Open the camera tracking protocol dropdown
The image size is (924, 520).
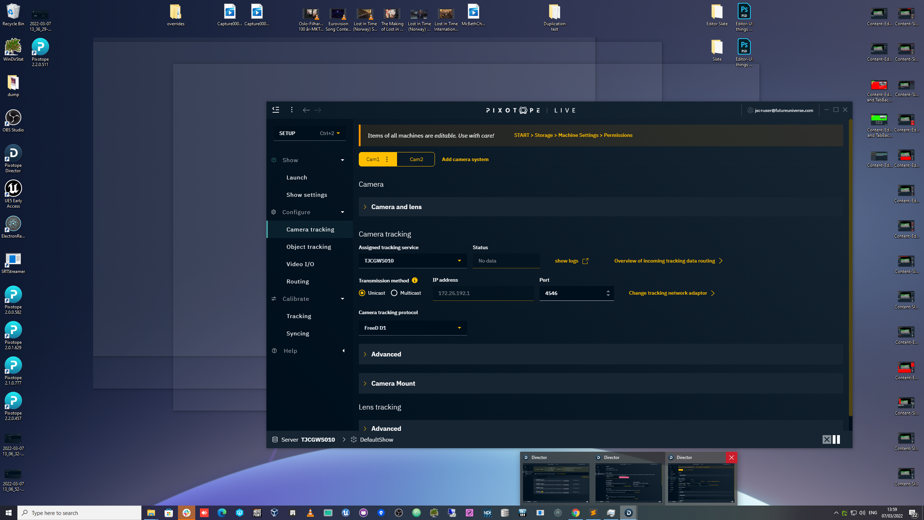click(413, 328)
